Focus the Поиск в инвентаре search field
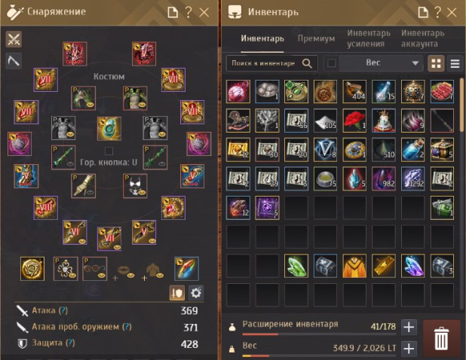The width and height of the screenshot is (466, 360). (272, 63)
